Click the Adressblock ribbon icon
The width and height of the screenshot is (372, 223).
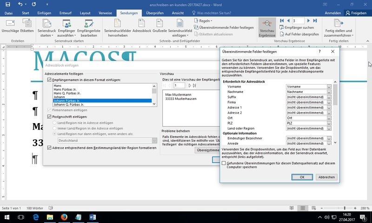[141, 24]
